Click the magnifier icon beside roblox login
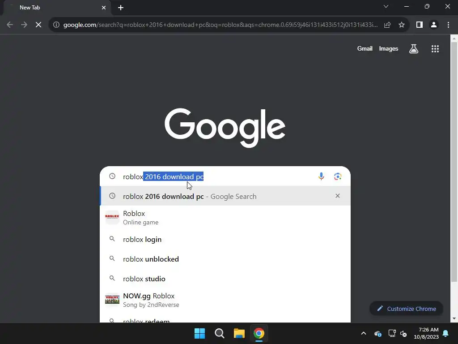Viewport: 458px width, 344px height. click(112, 239)
